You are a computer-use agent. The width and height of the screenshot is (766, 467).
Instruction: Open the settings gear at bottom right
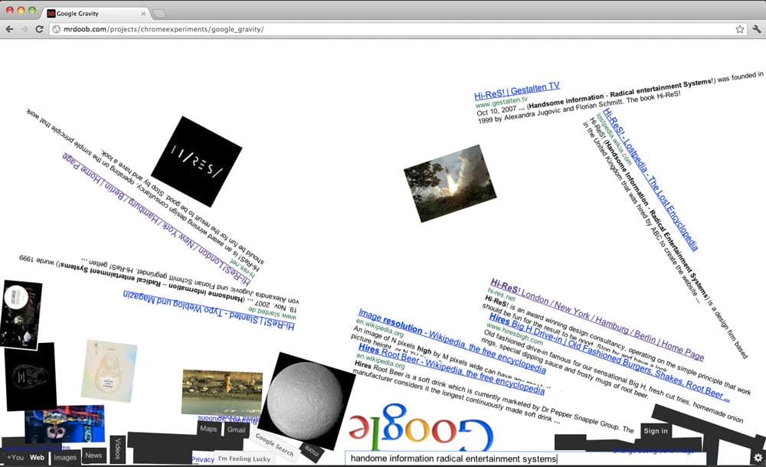pyautogui.click(x=758, y=458)
